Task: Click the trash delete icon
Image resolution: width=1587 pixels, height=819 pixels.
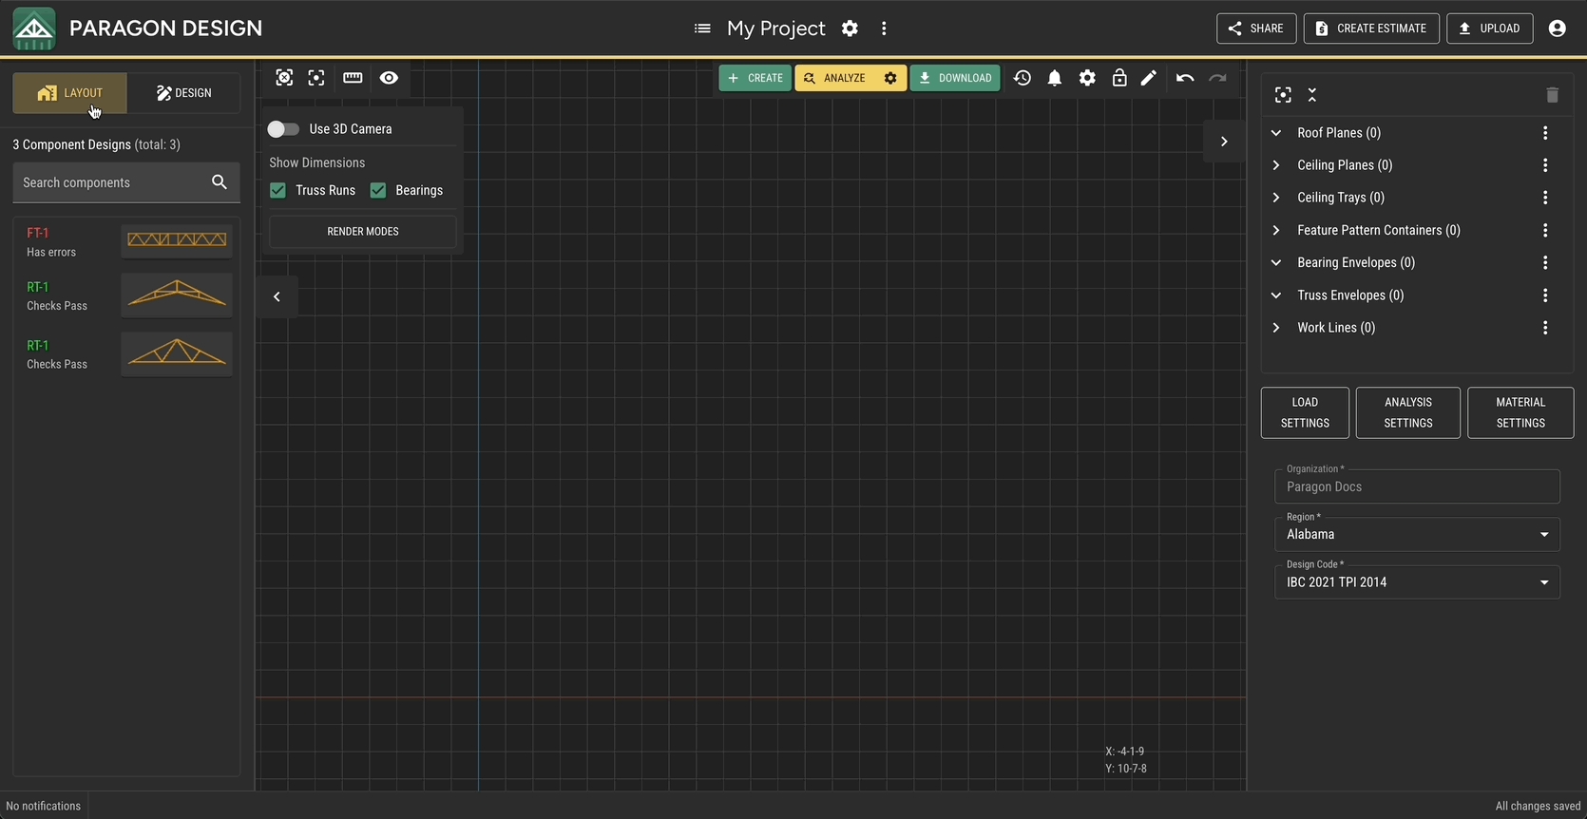Action: point(1552,95)
